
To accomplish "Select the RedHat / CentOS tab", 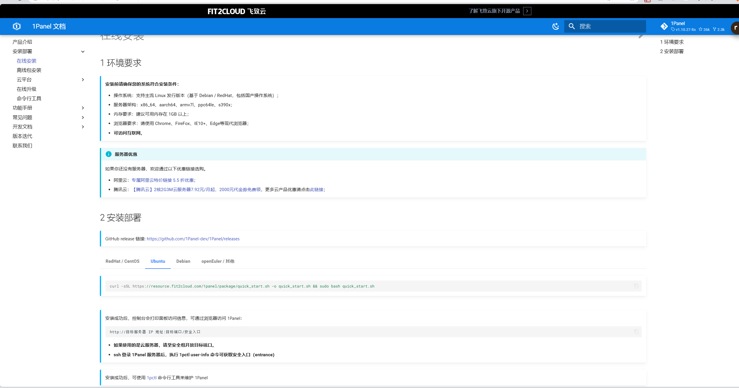I will tap(122, 261).
